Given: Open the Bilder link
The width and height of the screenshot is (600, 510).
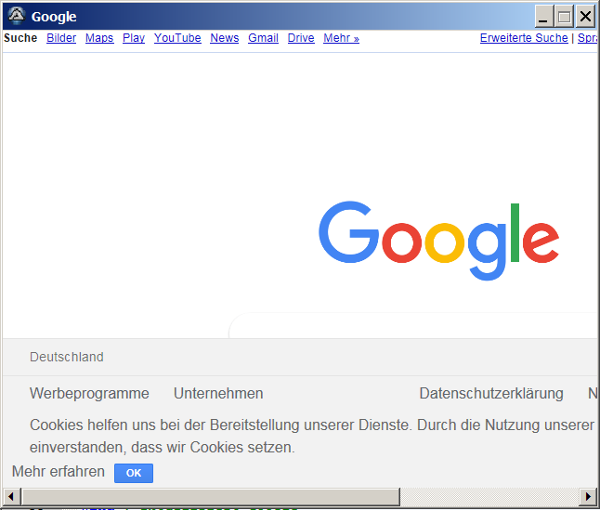Looking at the screenshot, I should pyautogui.click(x=61, y=38).
